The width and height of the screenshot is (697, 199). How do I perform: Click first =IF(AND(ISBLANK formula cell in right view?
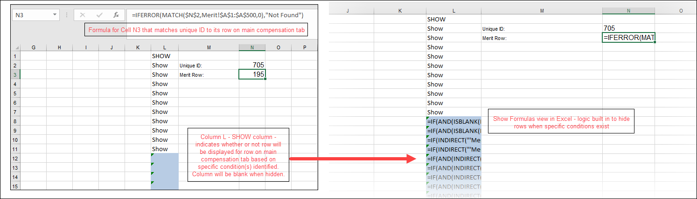(453, 122)
